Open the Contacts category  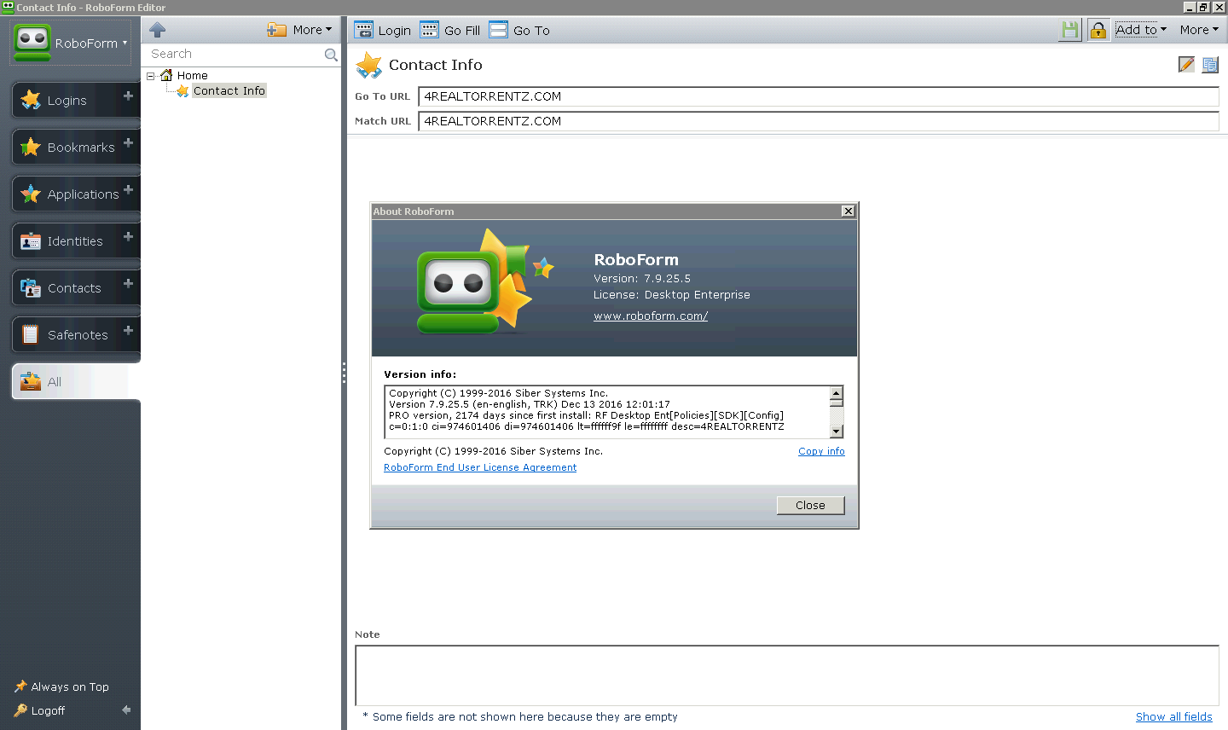click(x=67, y=288)
